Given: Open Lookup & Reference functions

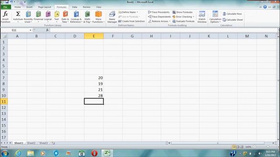Looking at the screenshot, I should (x=76, y=17).
